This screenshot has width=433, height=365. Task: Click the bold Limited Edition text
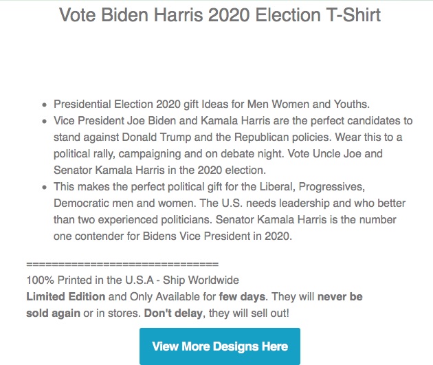(x=66, y=297)
